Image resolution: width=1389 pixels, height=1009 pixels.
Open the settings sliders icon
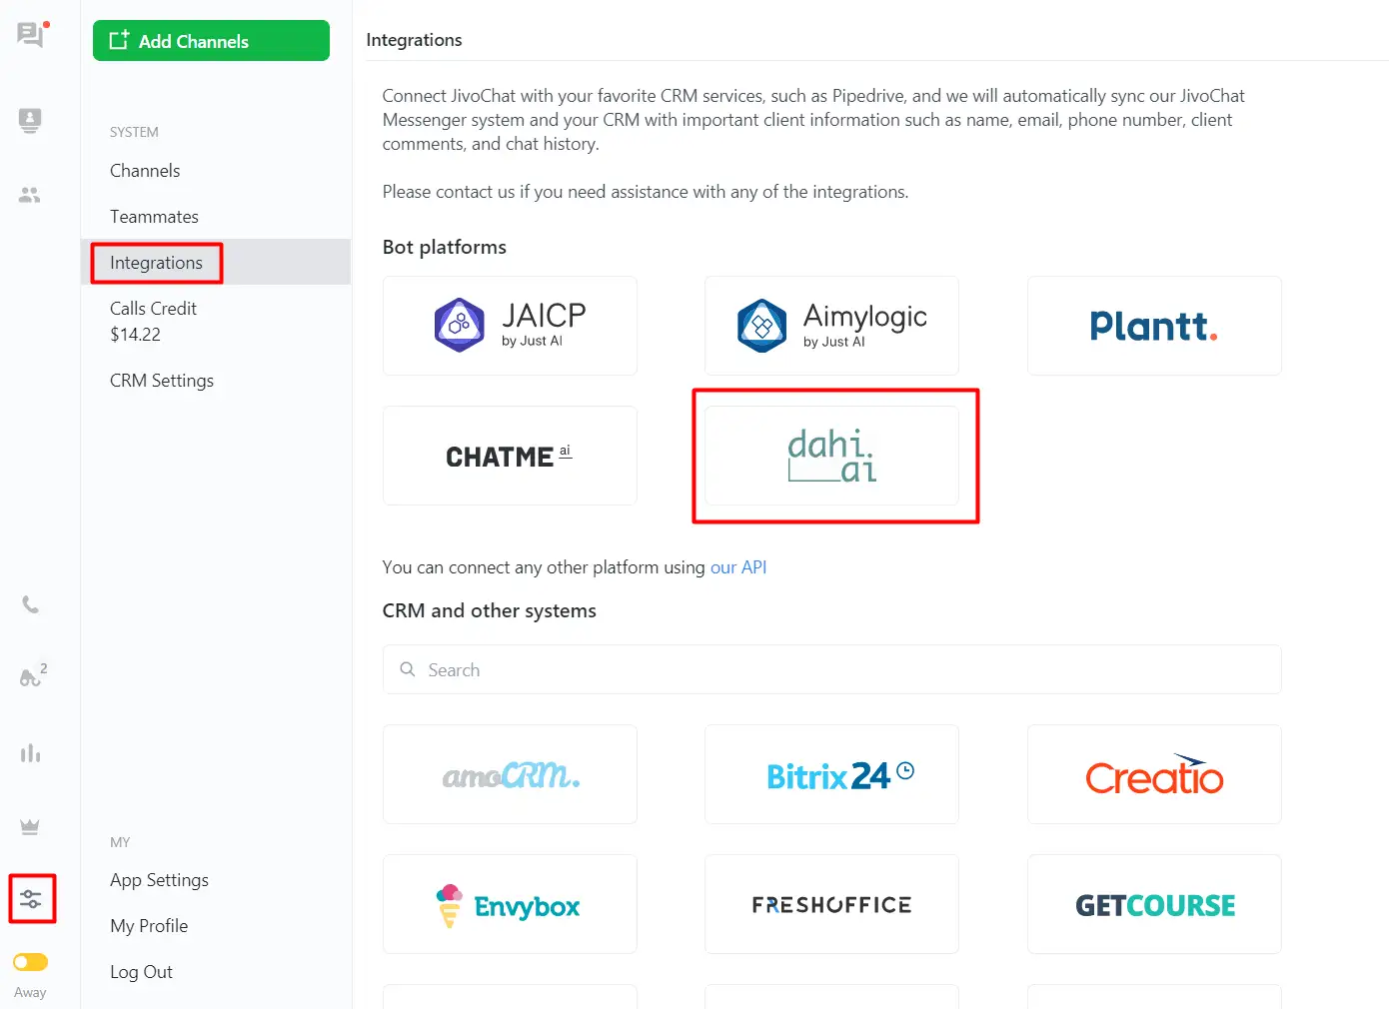(x=31, y=898)
